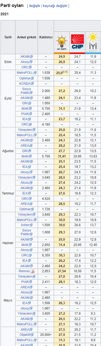Open the 'kaynağı değiştir' source edit link

pyautogui.click(x=55, y=6)
